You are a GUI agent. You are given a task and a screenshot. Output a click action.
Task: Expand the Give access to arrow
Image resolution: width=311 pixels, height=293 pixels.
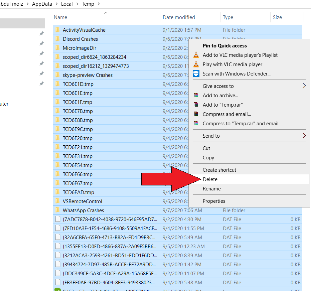304,86
